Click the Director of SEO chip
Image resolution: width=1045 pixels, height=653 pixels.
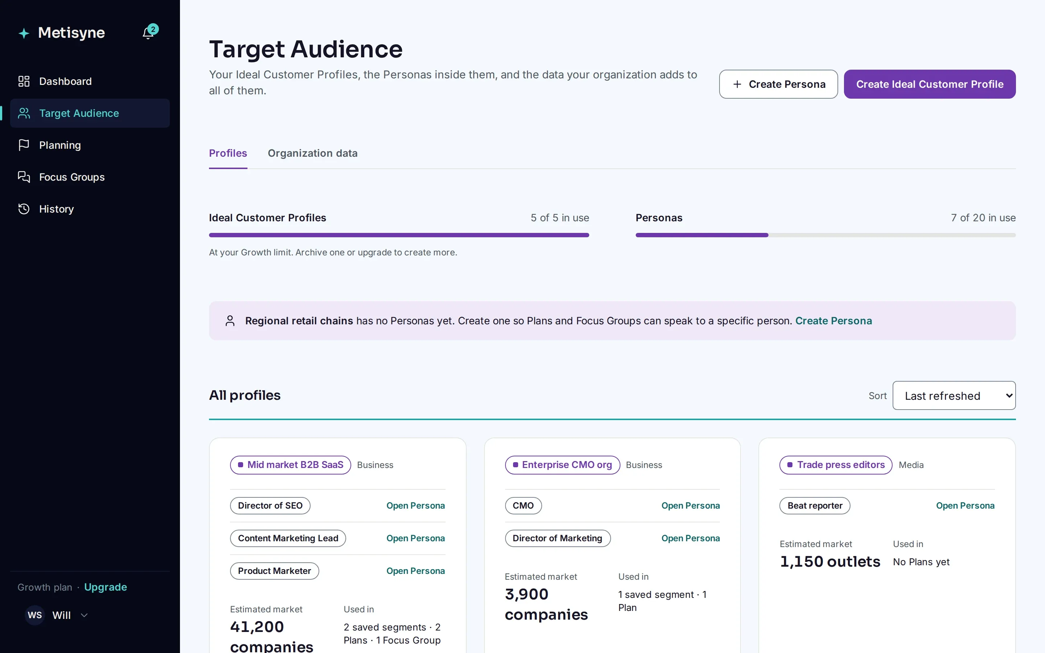[270, 506]
